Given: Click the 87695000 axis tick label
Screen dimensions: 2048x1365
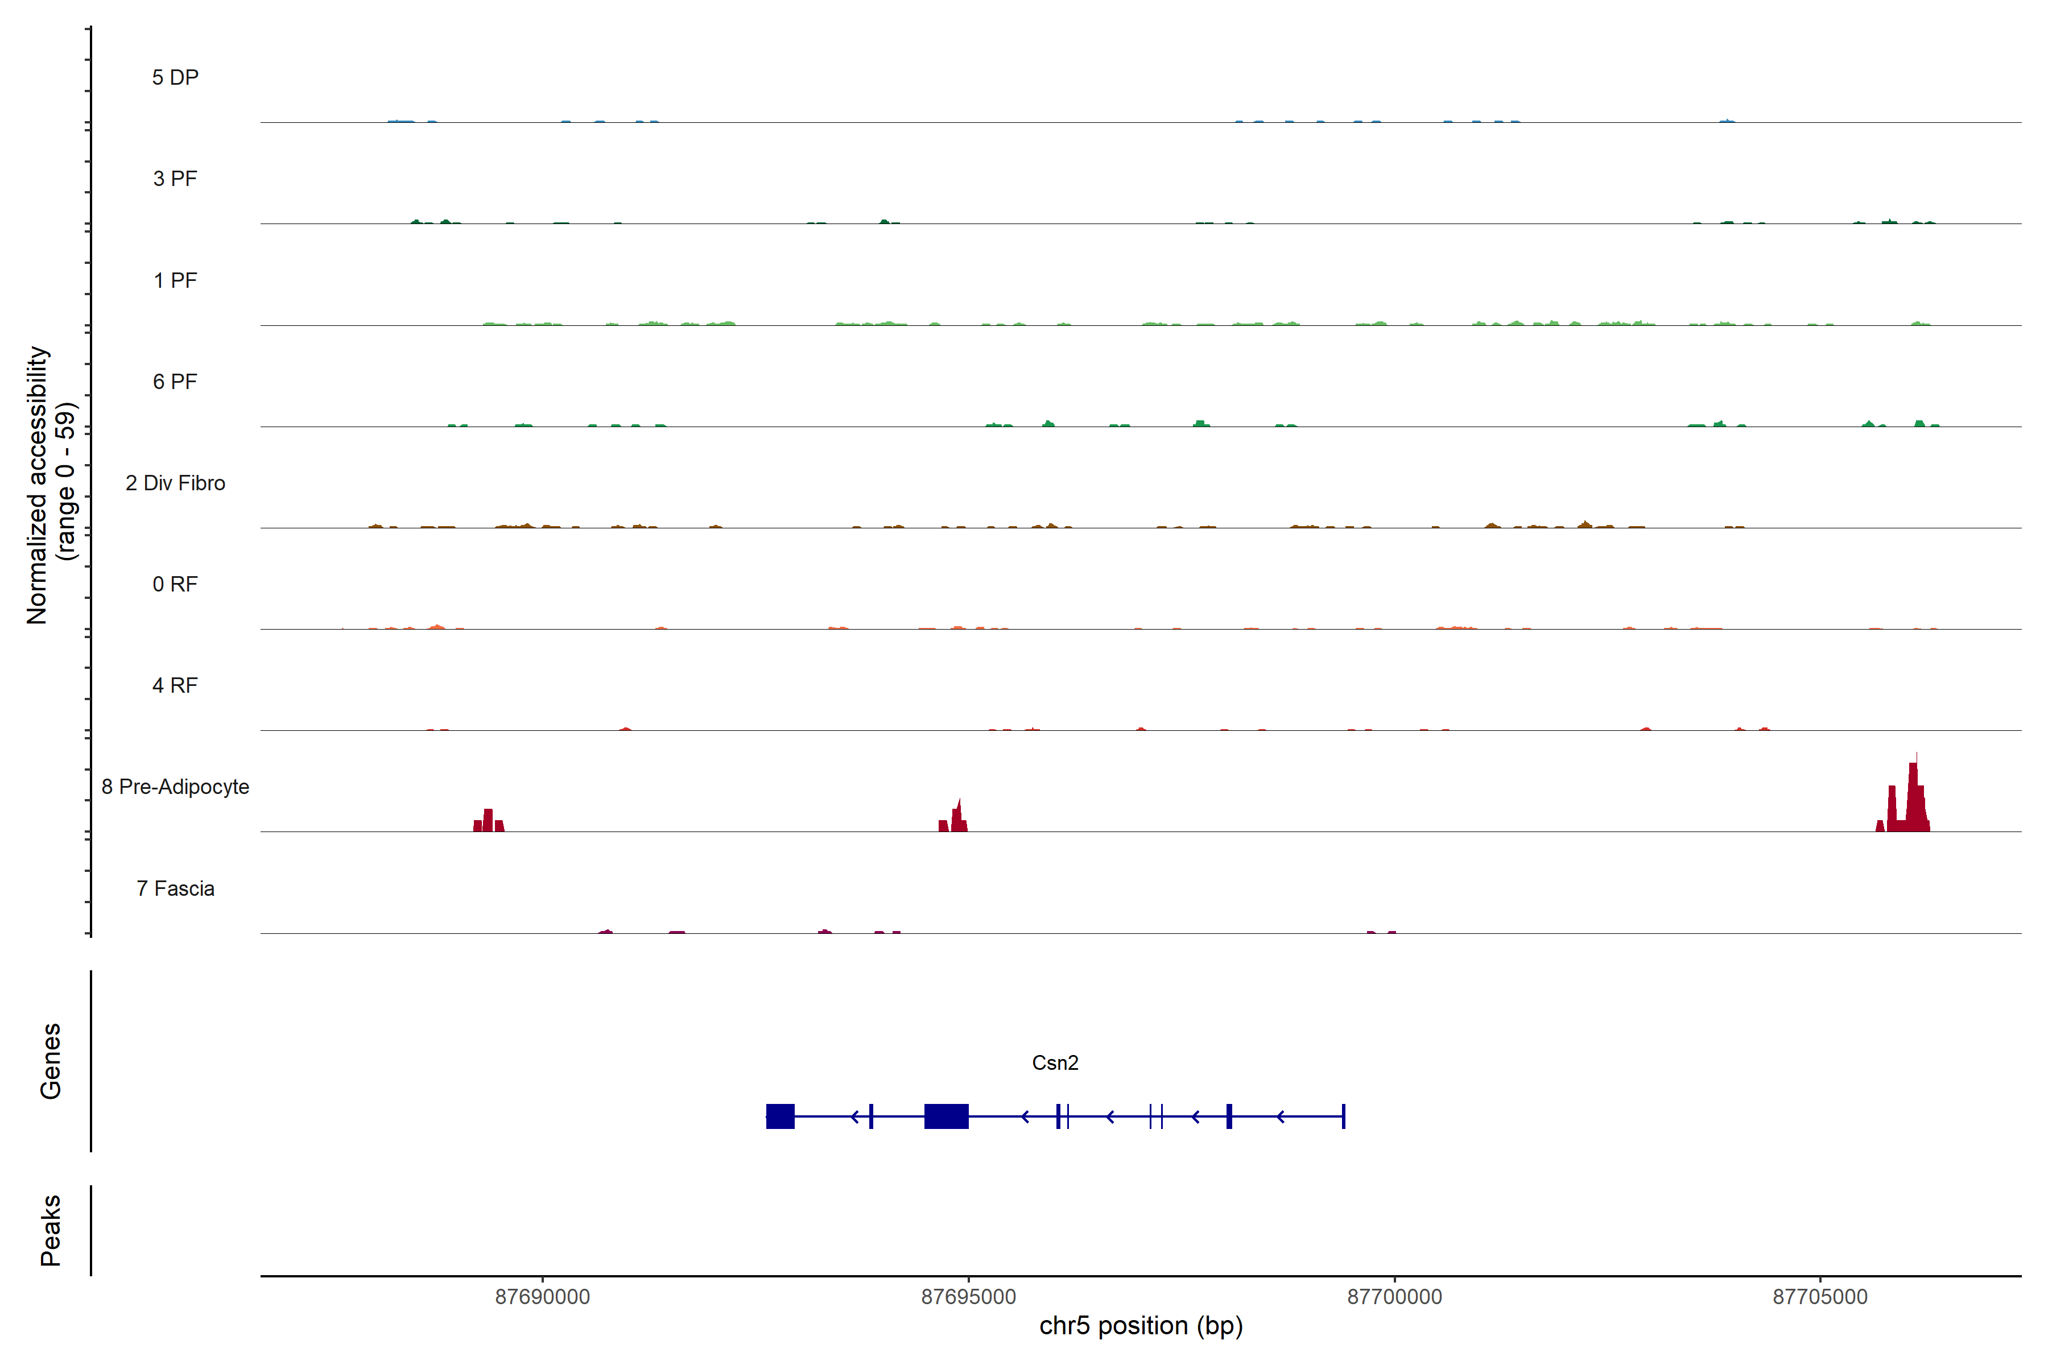Looking at the screenshot, I should 968,1296.
